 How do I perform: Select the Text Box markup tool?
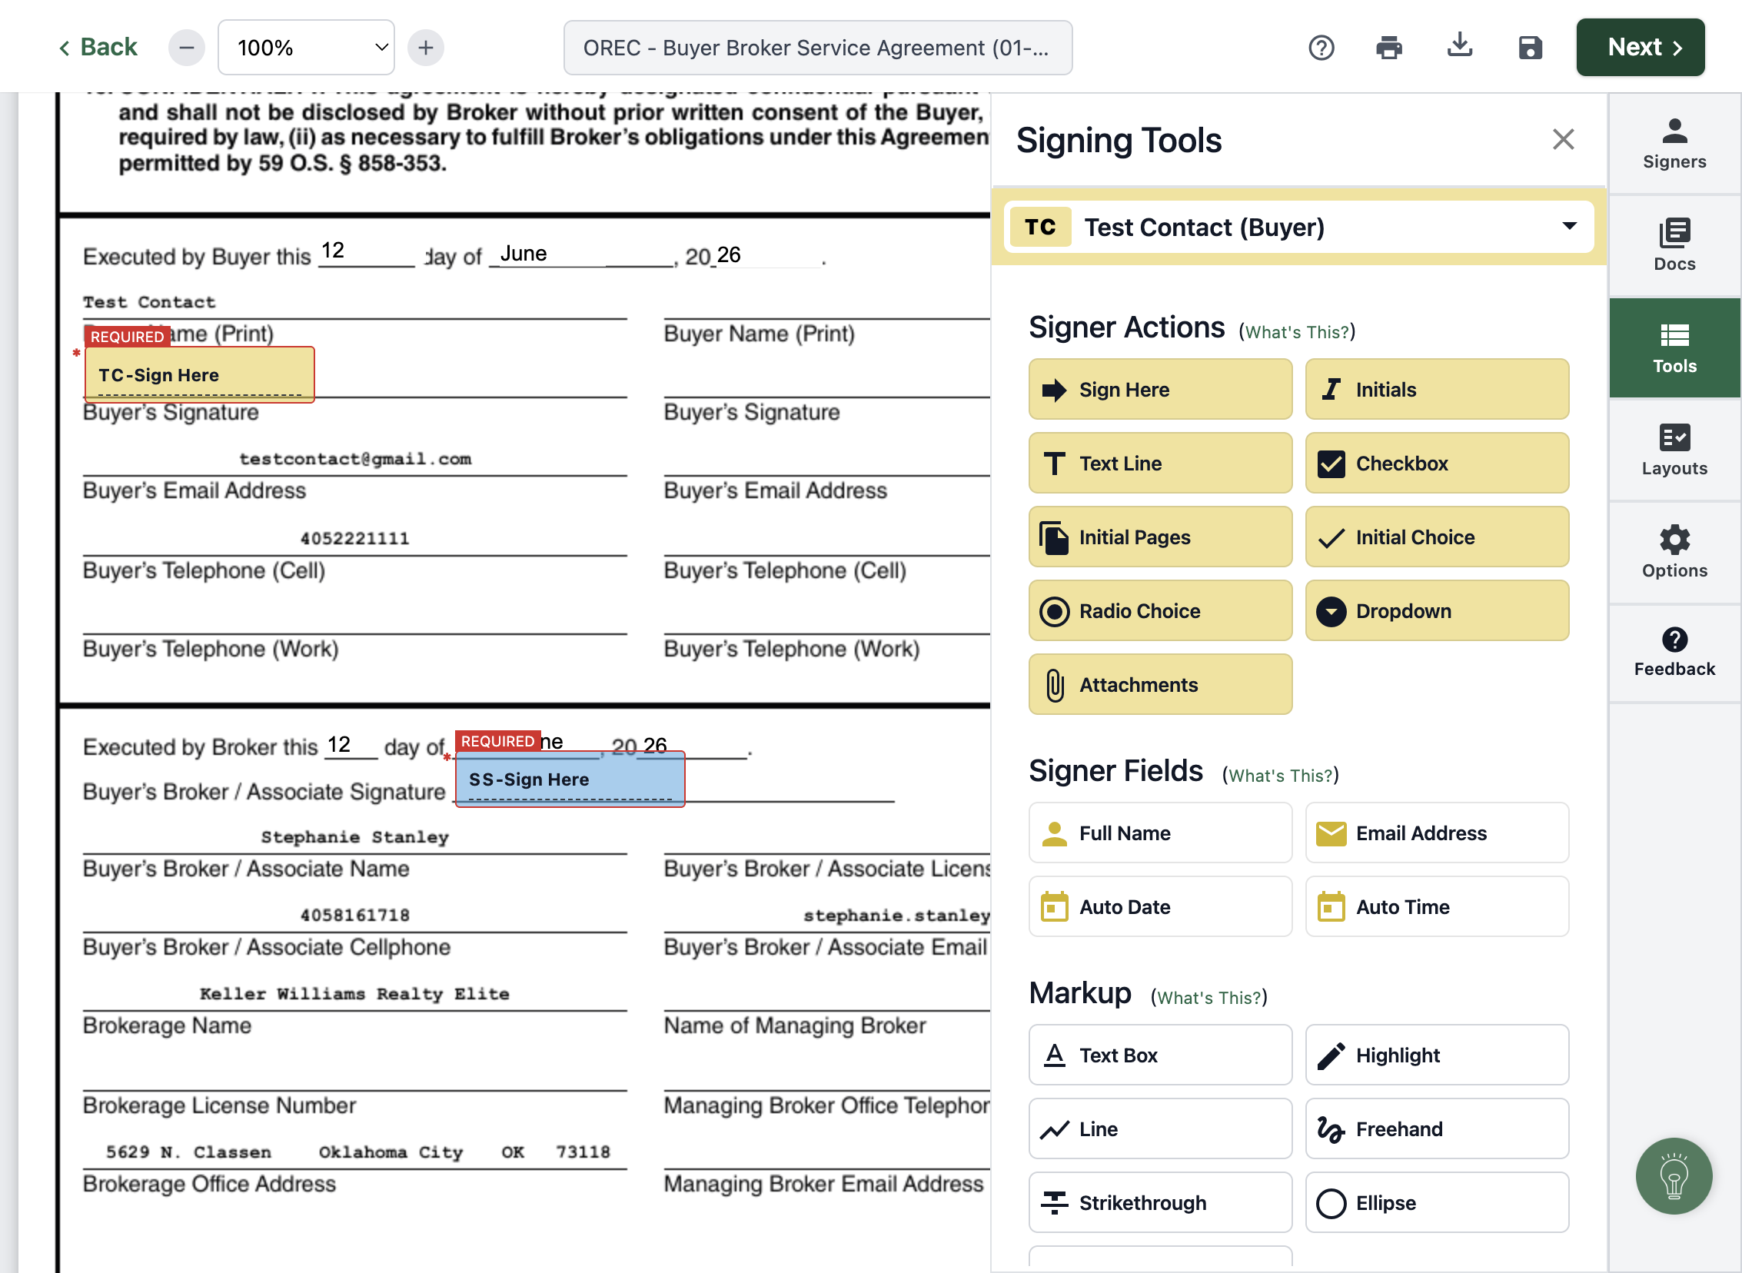pos(1160,1055)
